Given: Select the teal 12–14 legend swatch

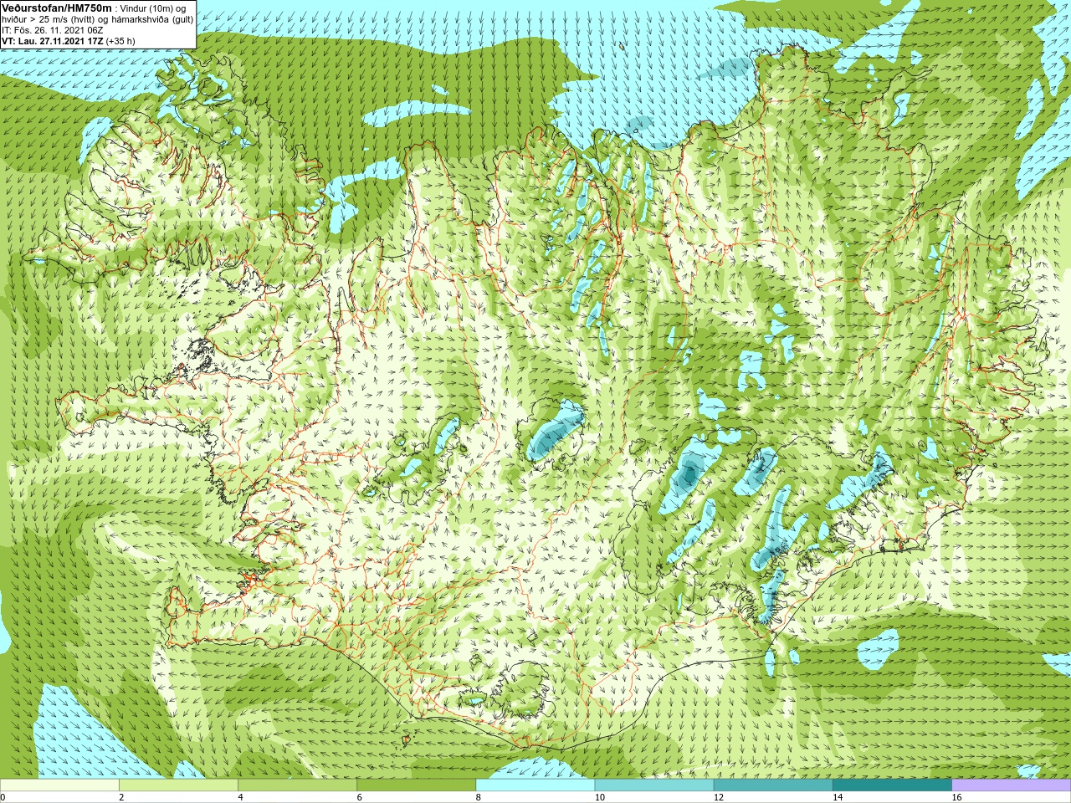Looking at the screenshot, I should (773, 785).
